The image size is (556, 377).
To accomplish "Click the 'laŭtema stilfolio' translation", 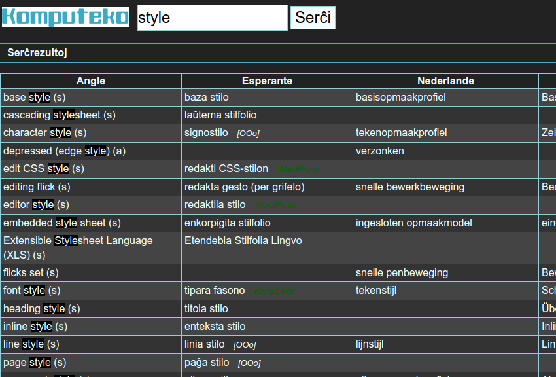I will (220, 115).
